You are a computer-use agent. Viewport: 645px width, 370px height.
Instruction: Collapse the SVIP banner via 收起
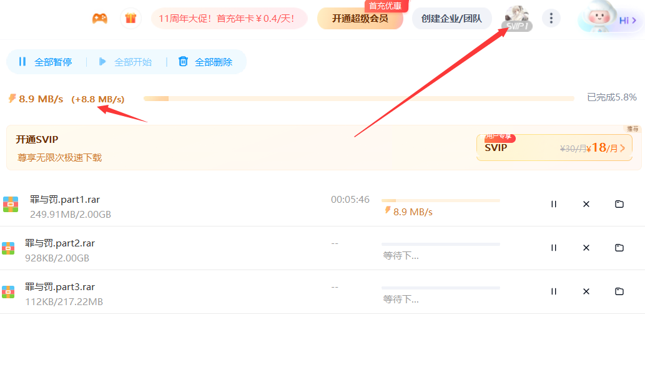click(x=633, y=129)
